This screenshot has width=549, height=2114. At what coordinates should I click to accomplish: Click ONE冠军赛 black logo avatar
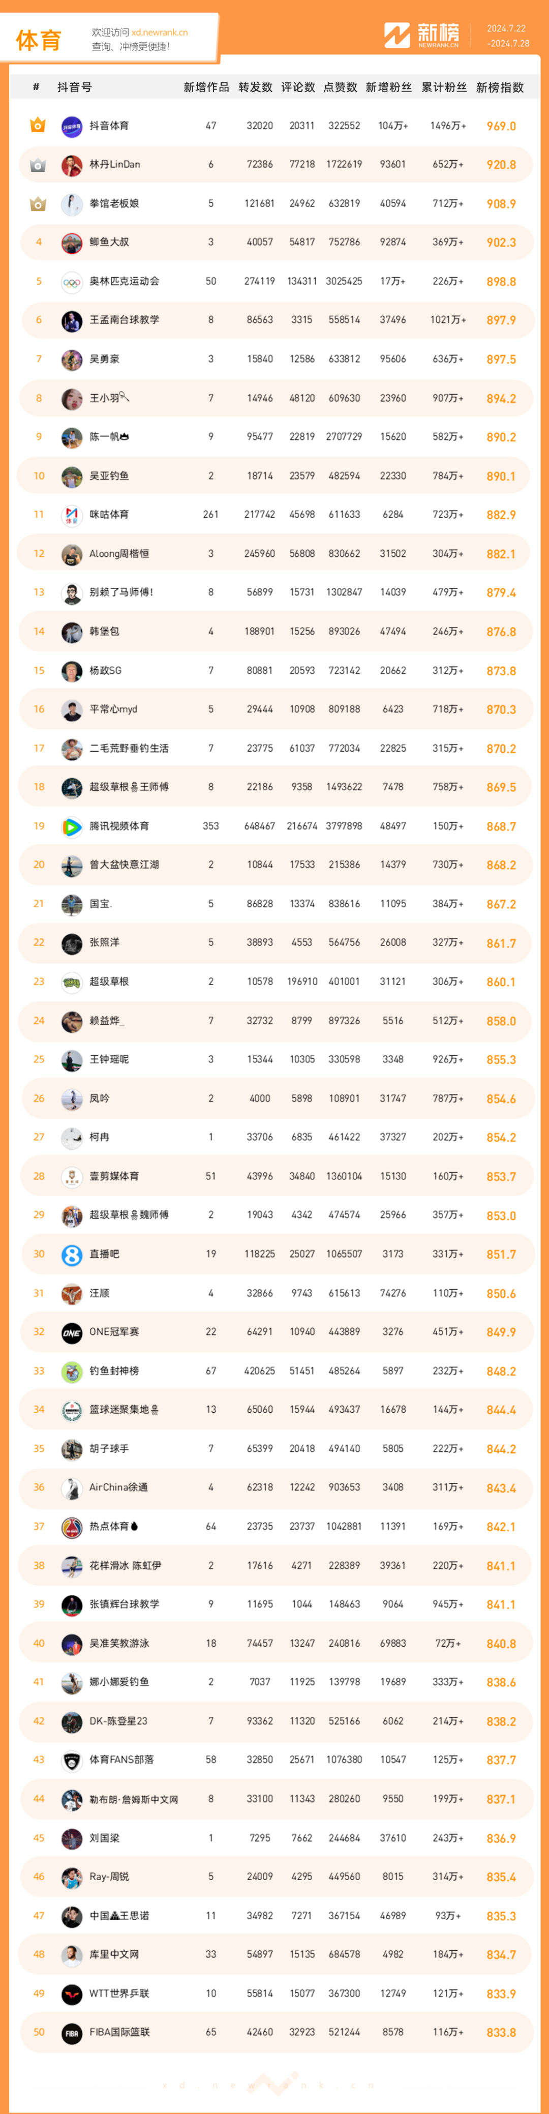click(x=71, y=1333)
